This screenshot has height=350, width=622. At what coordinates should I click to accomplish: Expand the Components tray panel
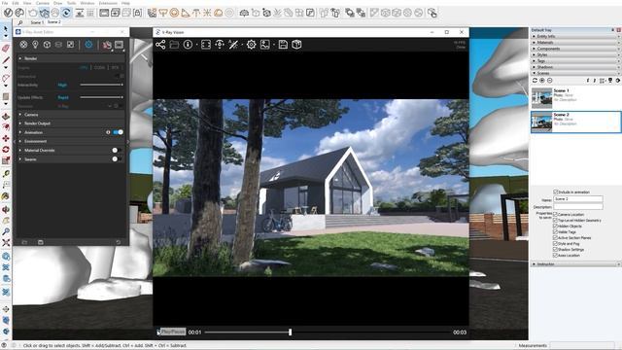575,49
